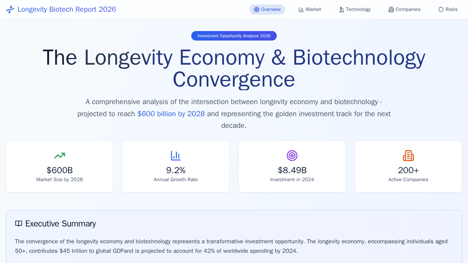Image resolution: width=468 pixels, height=263 pixels.
Task: Click the book icon beside Executive Summary
Action: pyautogui.click(x=19, y=224)
